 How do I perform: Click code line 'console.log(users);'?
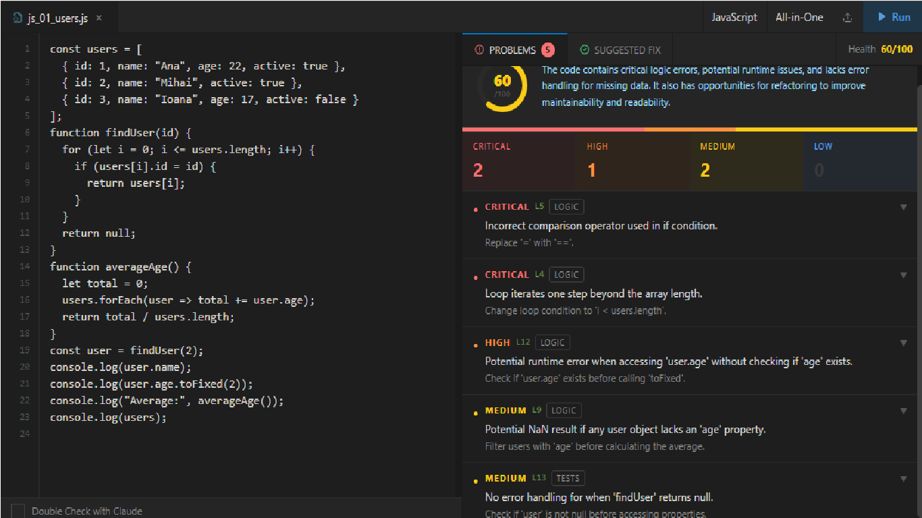(108, 418)
